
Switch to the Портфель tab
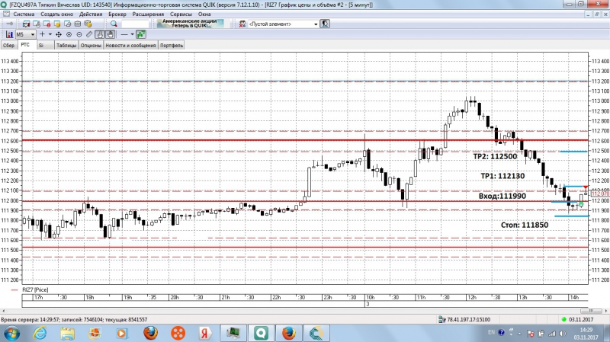pos(171,46)
